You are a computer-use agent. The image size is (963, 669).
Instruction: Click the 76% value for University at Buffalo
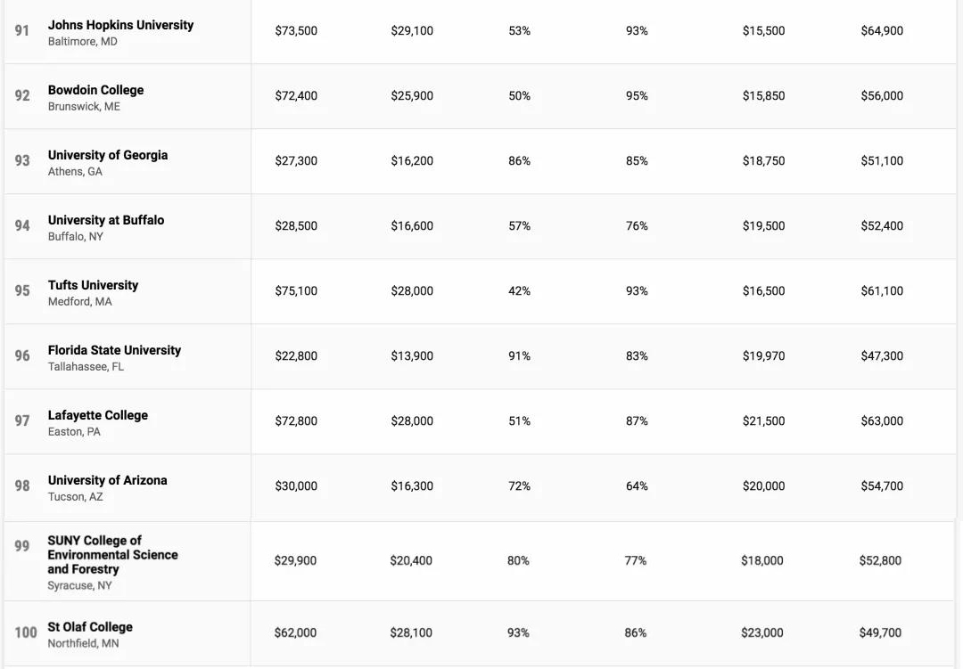(637, 226)
